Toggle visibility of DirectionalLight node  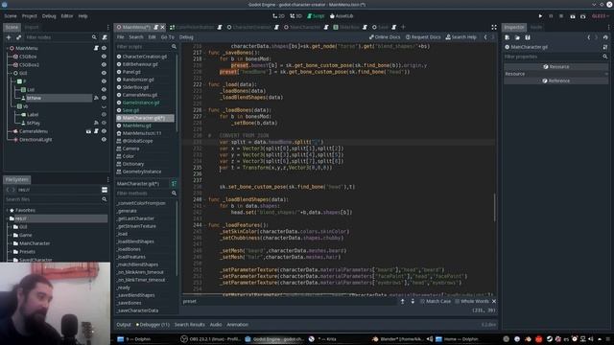tap(104, 140)
